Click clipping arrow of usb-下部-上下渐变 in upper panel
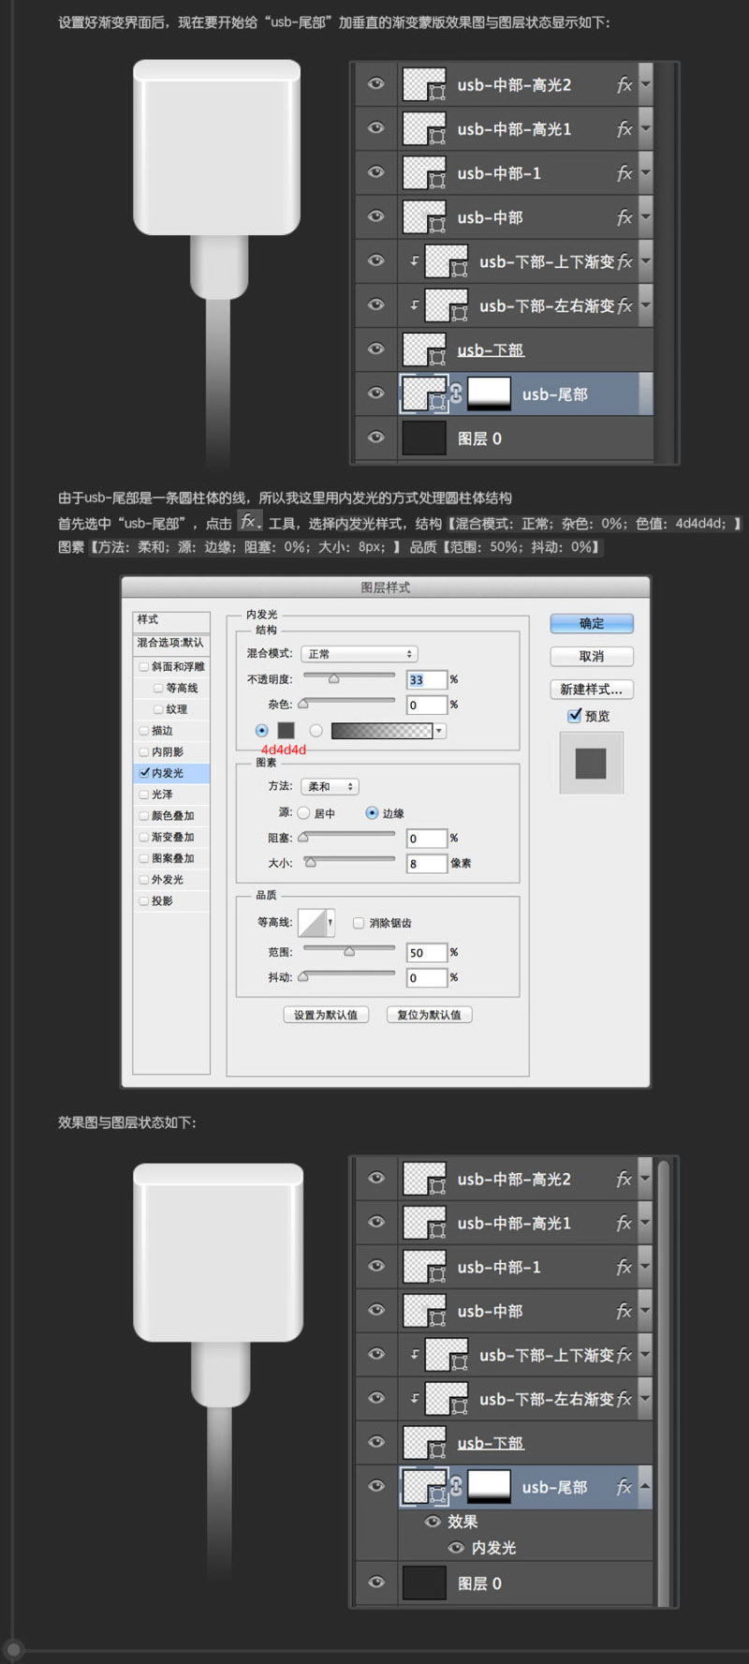Viewport: 749px width, 1664px height. click(414, 261)
